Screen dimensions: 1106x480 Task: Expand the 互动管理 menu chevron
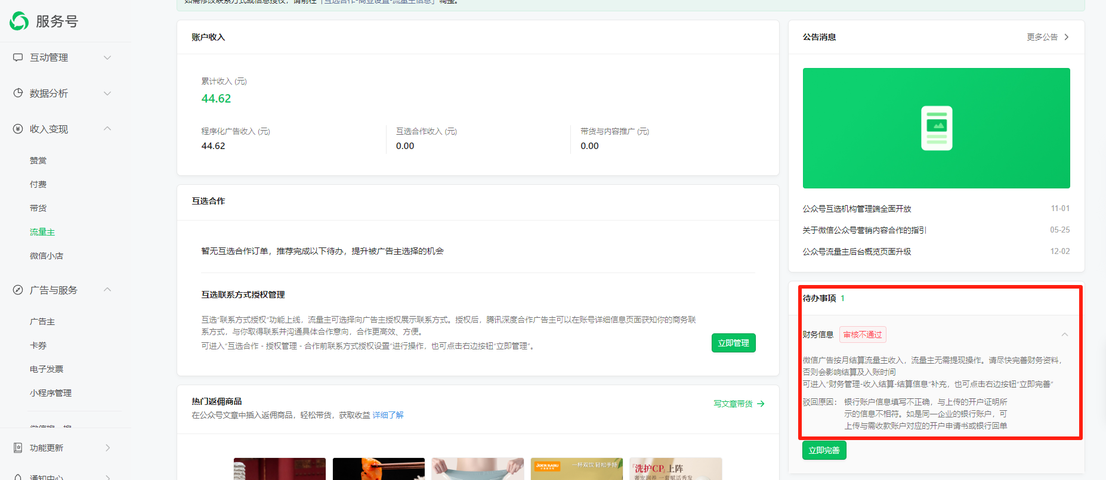(107, 57)
